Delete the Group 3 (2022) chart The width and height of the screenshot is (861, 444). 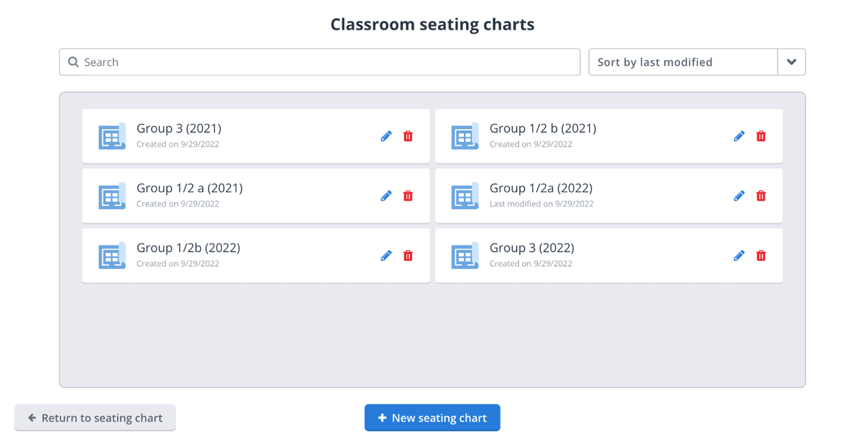tap(761, 256)
